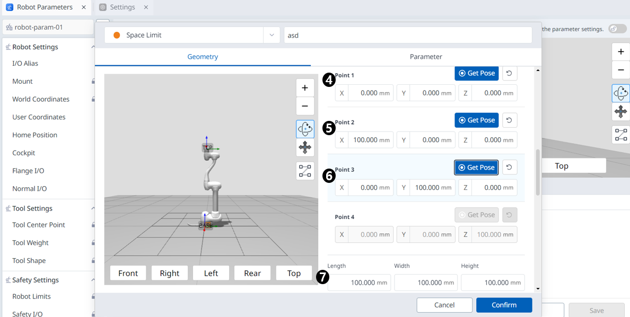Confirm the space limit settings
The width and height of the screenshot is (630, 317).
(x=503, y=305)
